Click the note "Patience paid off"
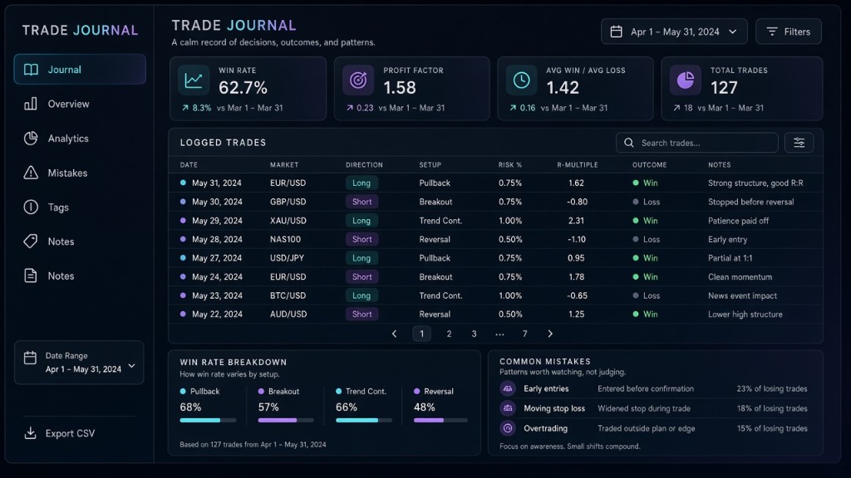This screenshot has height=478, width=851. [738, 221]
